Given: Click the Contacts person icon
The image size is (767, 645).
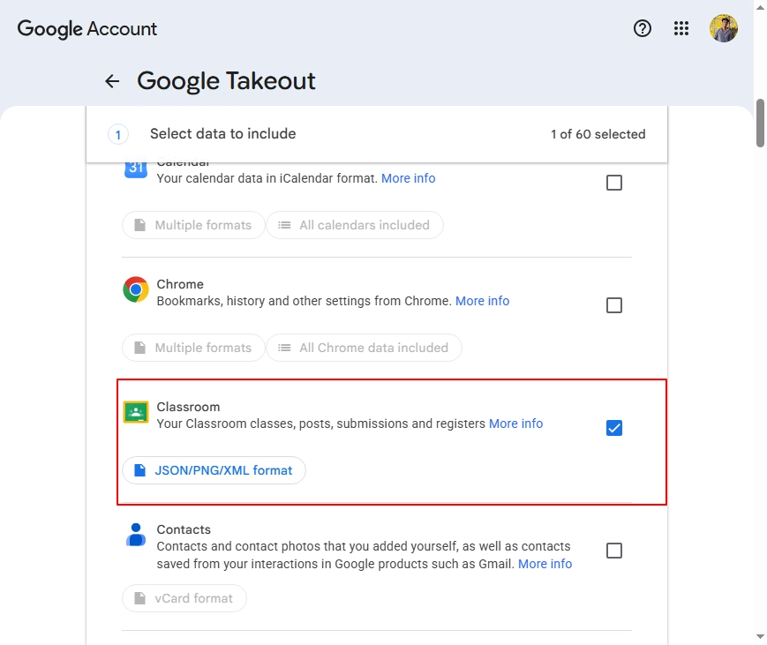Looking at the screenshot, I should [136, 535].
